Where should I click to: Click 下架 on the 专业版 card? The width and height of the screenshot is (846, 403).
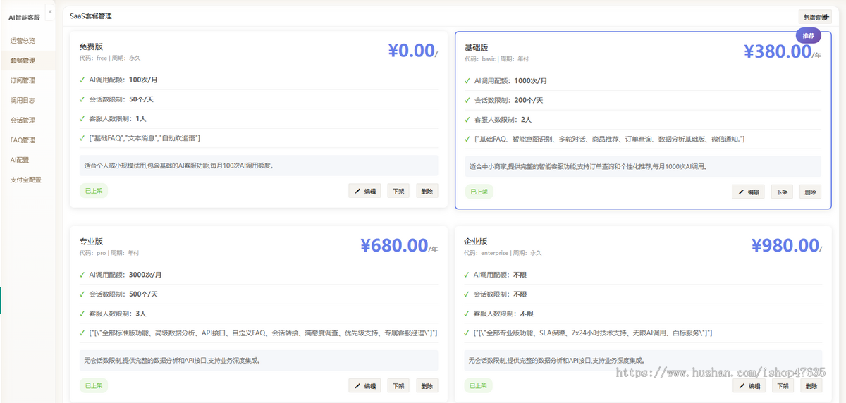(x=398, y=385)
